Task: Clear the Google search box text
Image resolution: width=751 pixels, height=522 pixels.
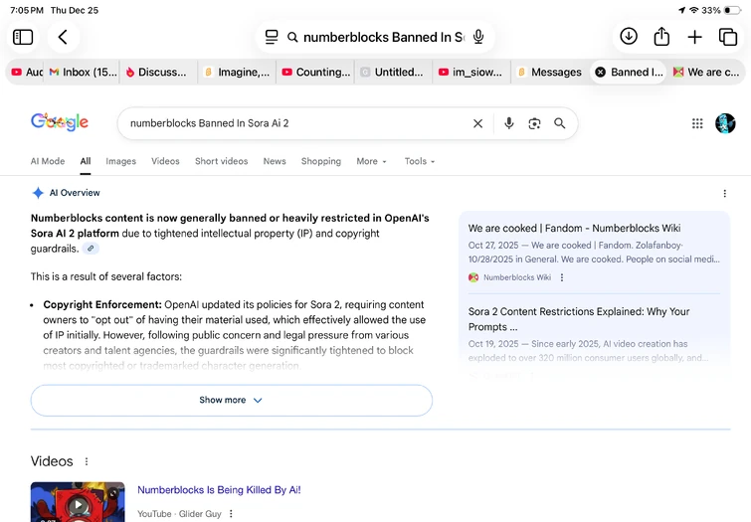Action: 477,123
